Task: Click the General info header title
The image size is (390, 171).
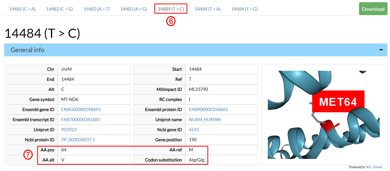Action: tap(27, 50)
